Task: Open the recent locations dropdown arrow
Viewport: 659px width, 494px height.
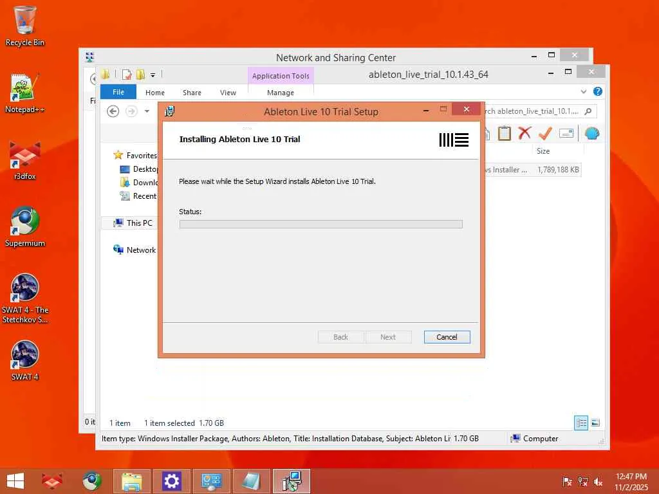Action: tap(147, 111)
